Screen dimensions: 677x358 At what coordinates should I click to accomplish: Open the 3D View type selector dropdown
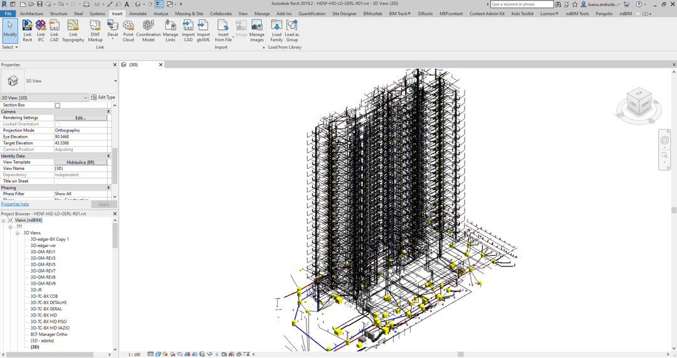coord(115,81)
